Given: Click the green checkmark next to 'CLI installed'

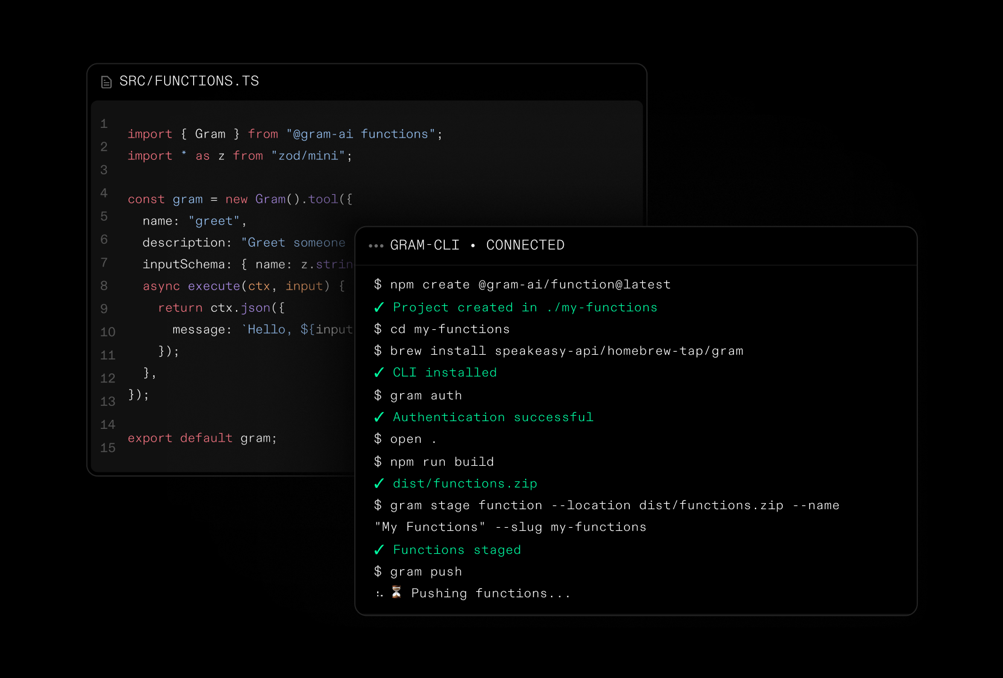Looking at the screenshot, I should (379, 372).
